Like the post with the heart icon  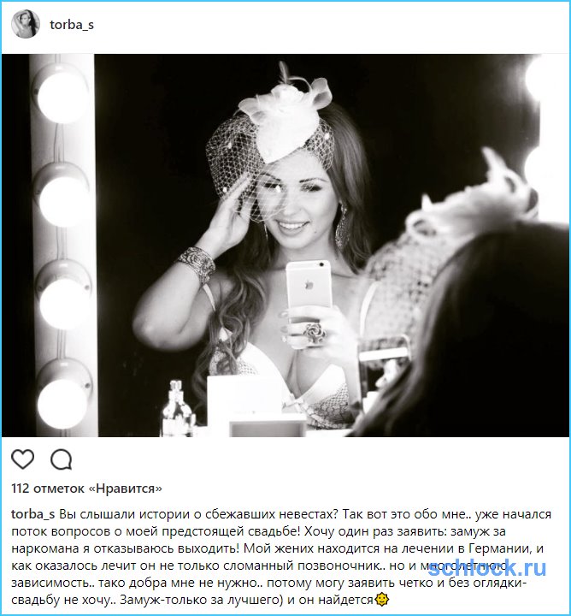click(23, 459)
